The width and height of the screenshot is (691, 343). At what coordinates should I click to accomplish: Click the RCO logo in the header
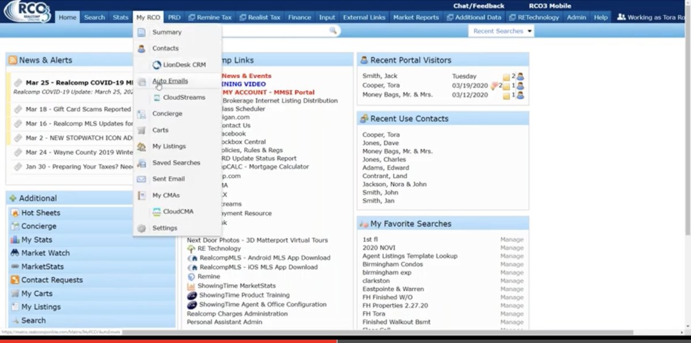click(x=27, y=11)
